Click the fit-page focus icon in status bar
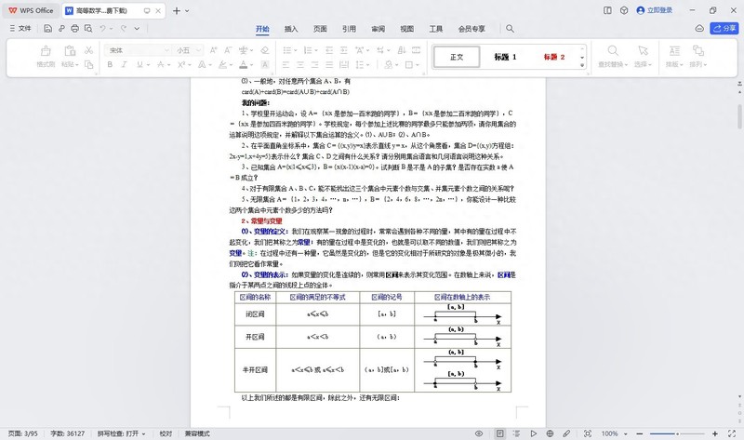This screenshot has height=440, width=744. [588, 433]
